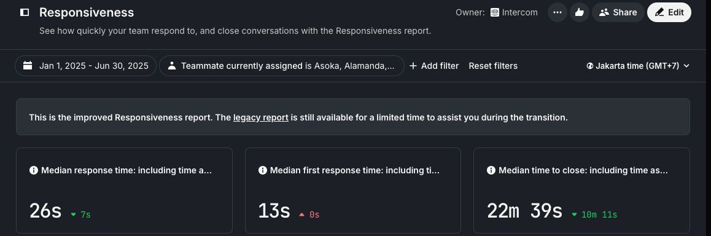
Task: Toggle the sidebar panel icon beside Responsiveness
Action: point(25,12)
